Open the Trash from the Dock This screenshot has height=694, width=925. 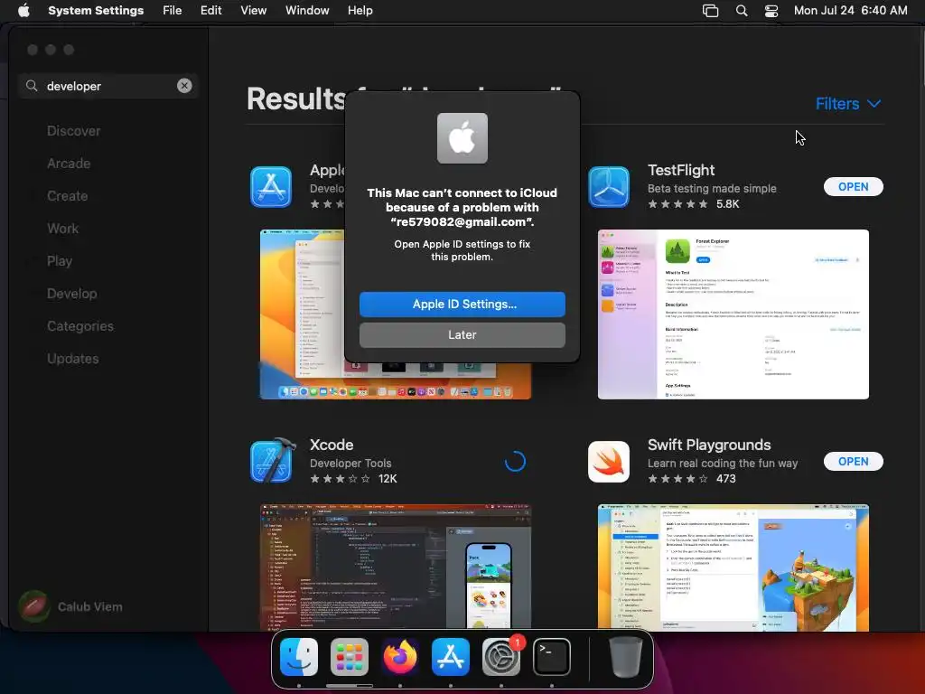click(x=625, y=657)
